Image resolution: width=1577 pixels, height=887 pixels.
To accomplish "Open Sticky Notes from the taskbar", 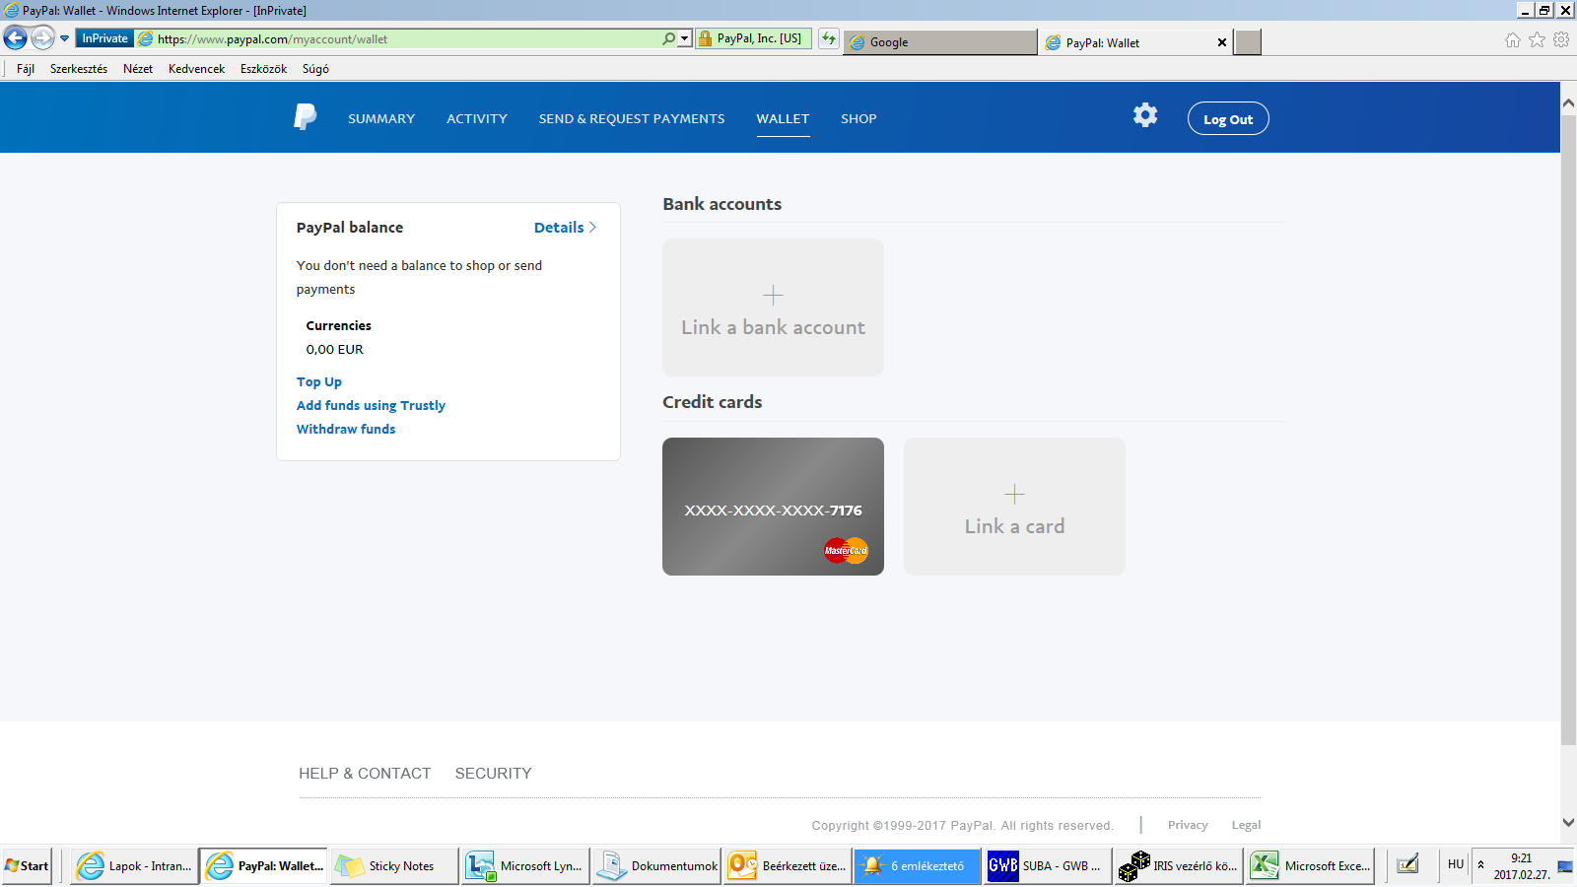I will click(x=394, y=866).
